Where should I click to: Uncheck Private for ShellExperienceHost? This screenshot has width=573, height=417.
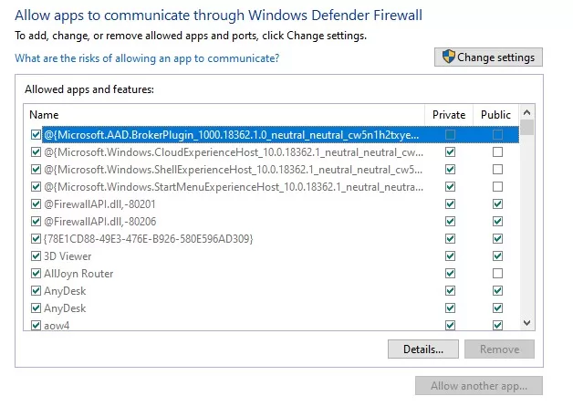[450, 169]
